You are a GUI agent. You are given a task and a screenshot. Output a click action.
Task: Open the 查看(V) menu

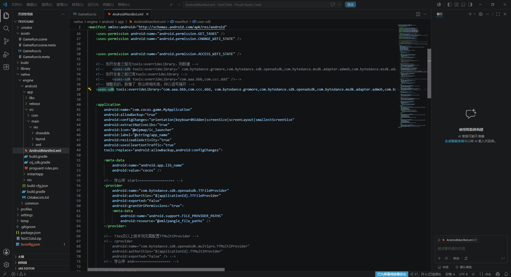click(x=62, y=5)
